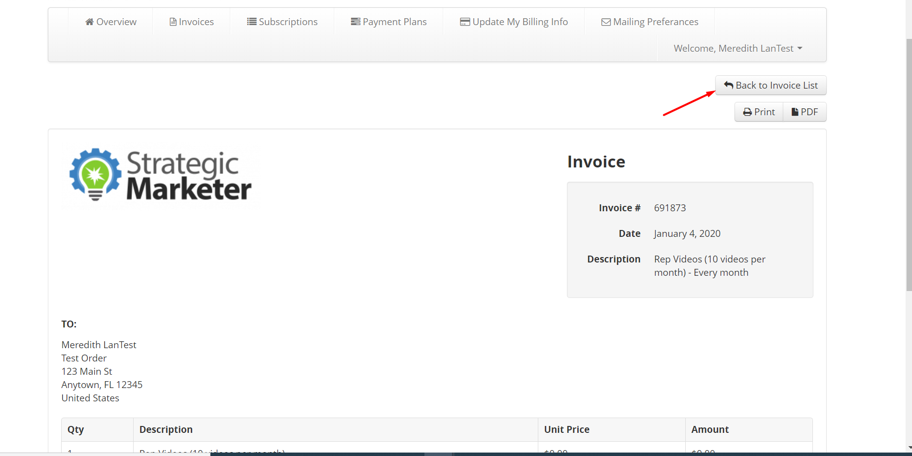Click the recipient name under TO

99,345
